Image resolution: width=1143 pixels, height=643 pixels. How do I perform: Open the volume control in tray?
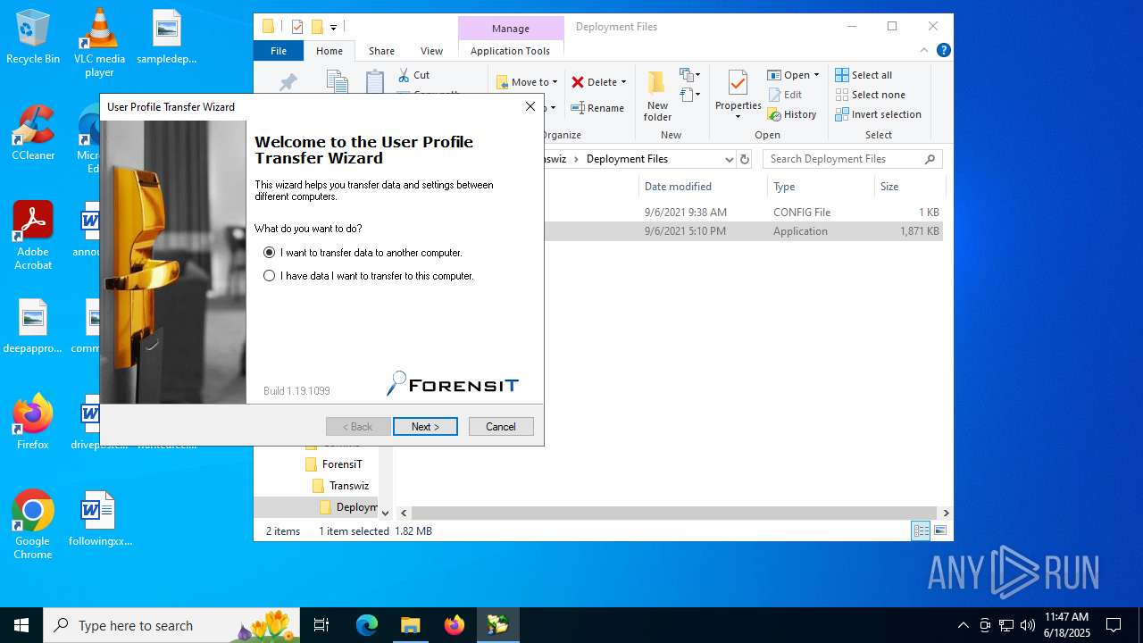point(1028,625)
